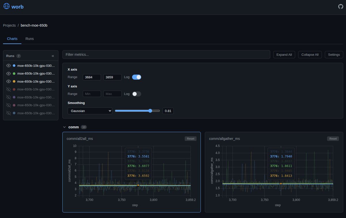346x218 pixels.
Task: Click the Runs panel header label
Action: click(10, 56)
